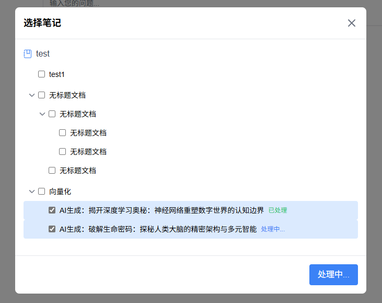Click the note title 揭开深度学习奥秘：神经网络重塑数字世界的认知边界
The image size is (382, 303).
[176, 210]
